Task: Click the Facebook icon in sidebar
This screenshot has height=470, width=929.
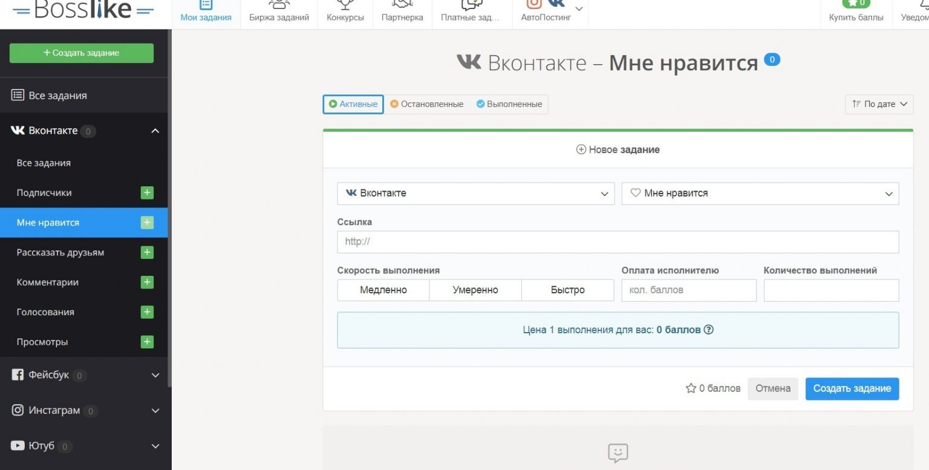Action: [18, 375]
